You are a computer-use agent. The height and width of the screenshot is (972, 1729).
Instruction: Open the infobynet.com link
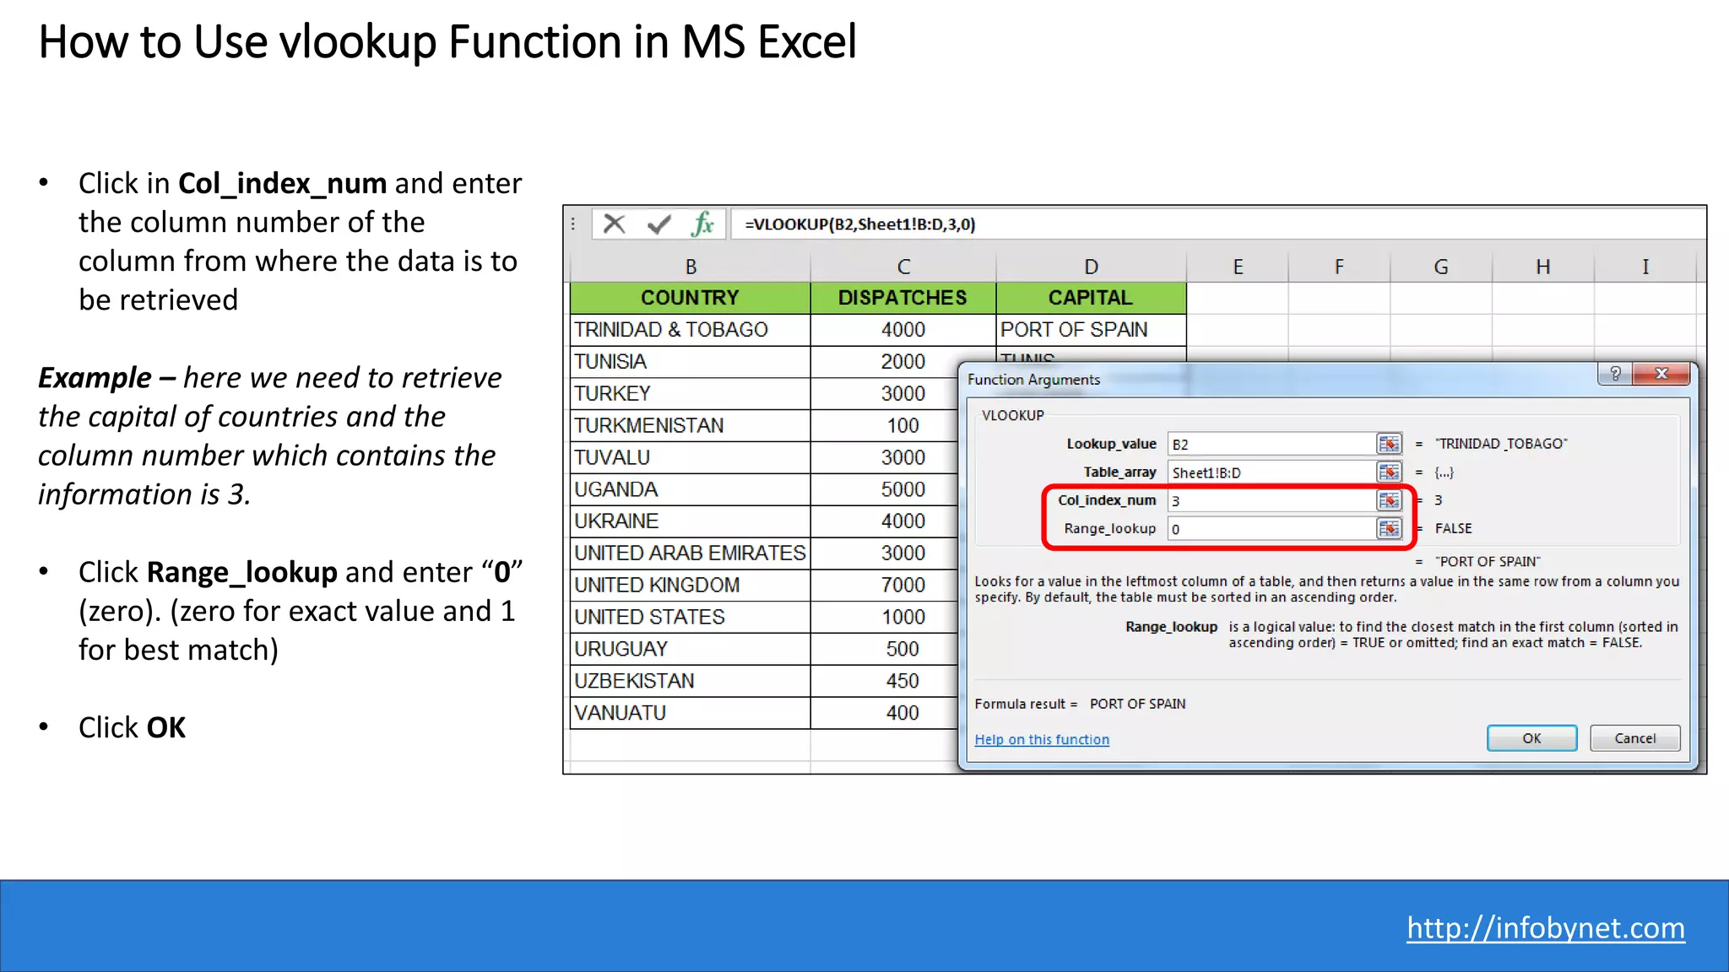coord(1546,928)
